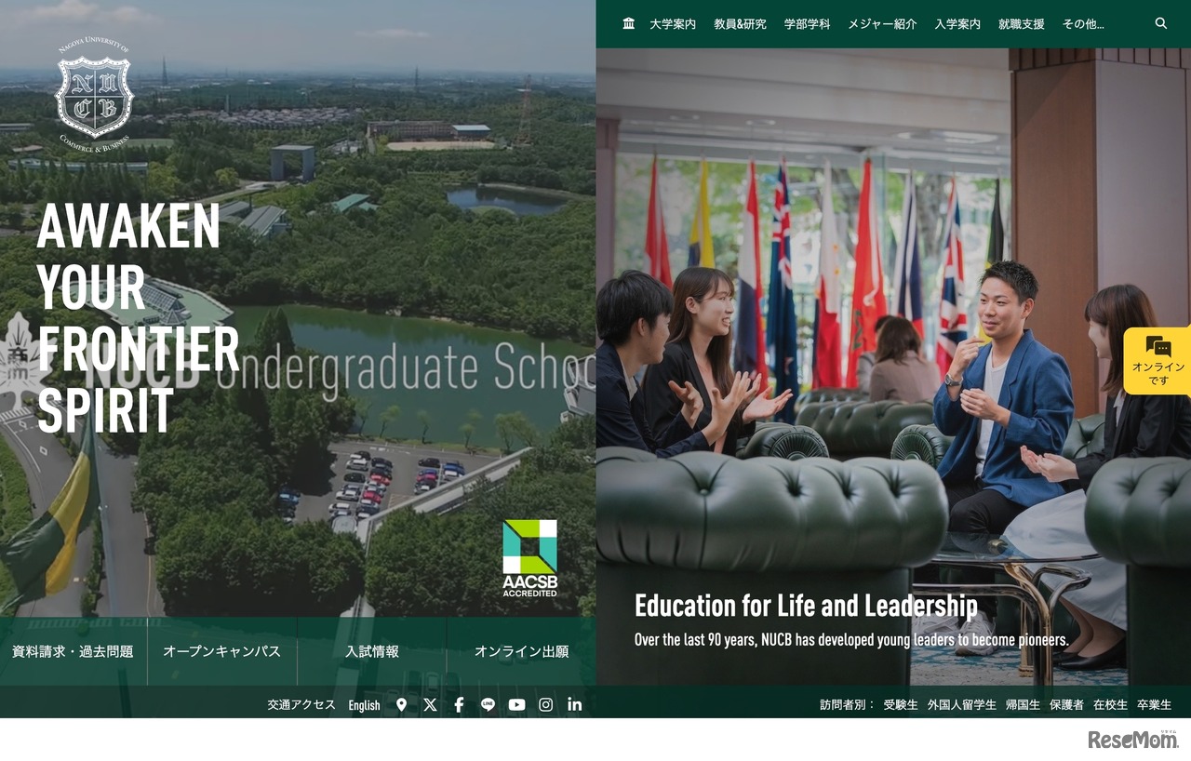Switch site language to English
Image resolution: width=1191 pixels, height=761 pixels.
click(x=364, y=705)
